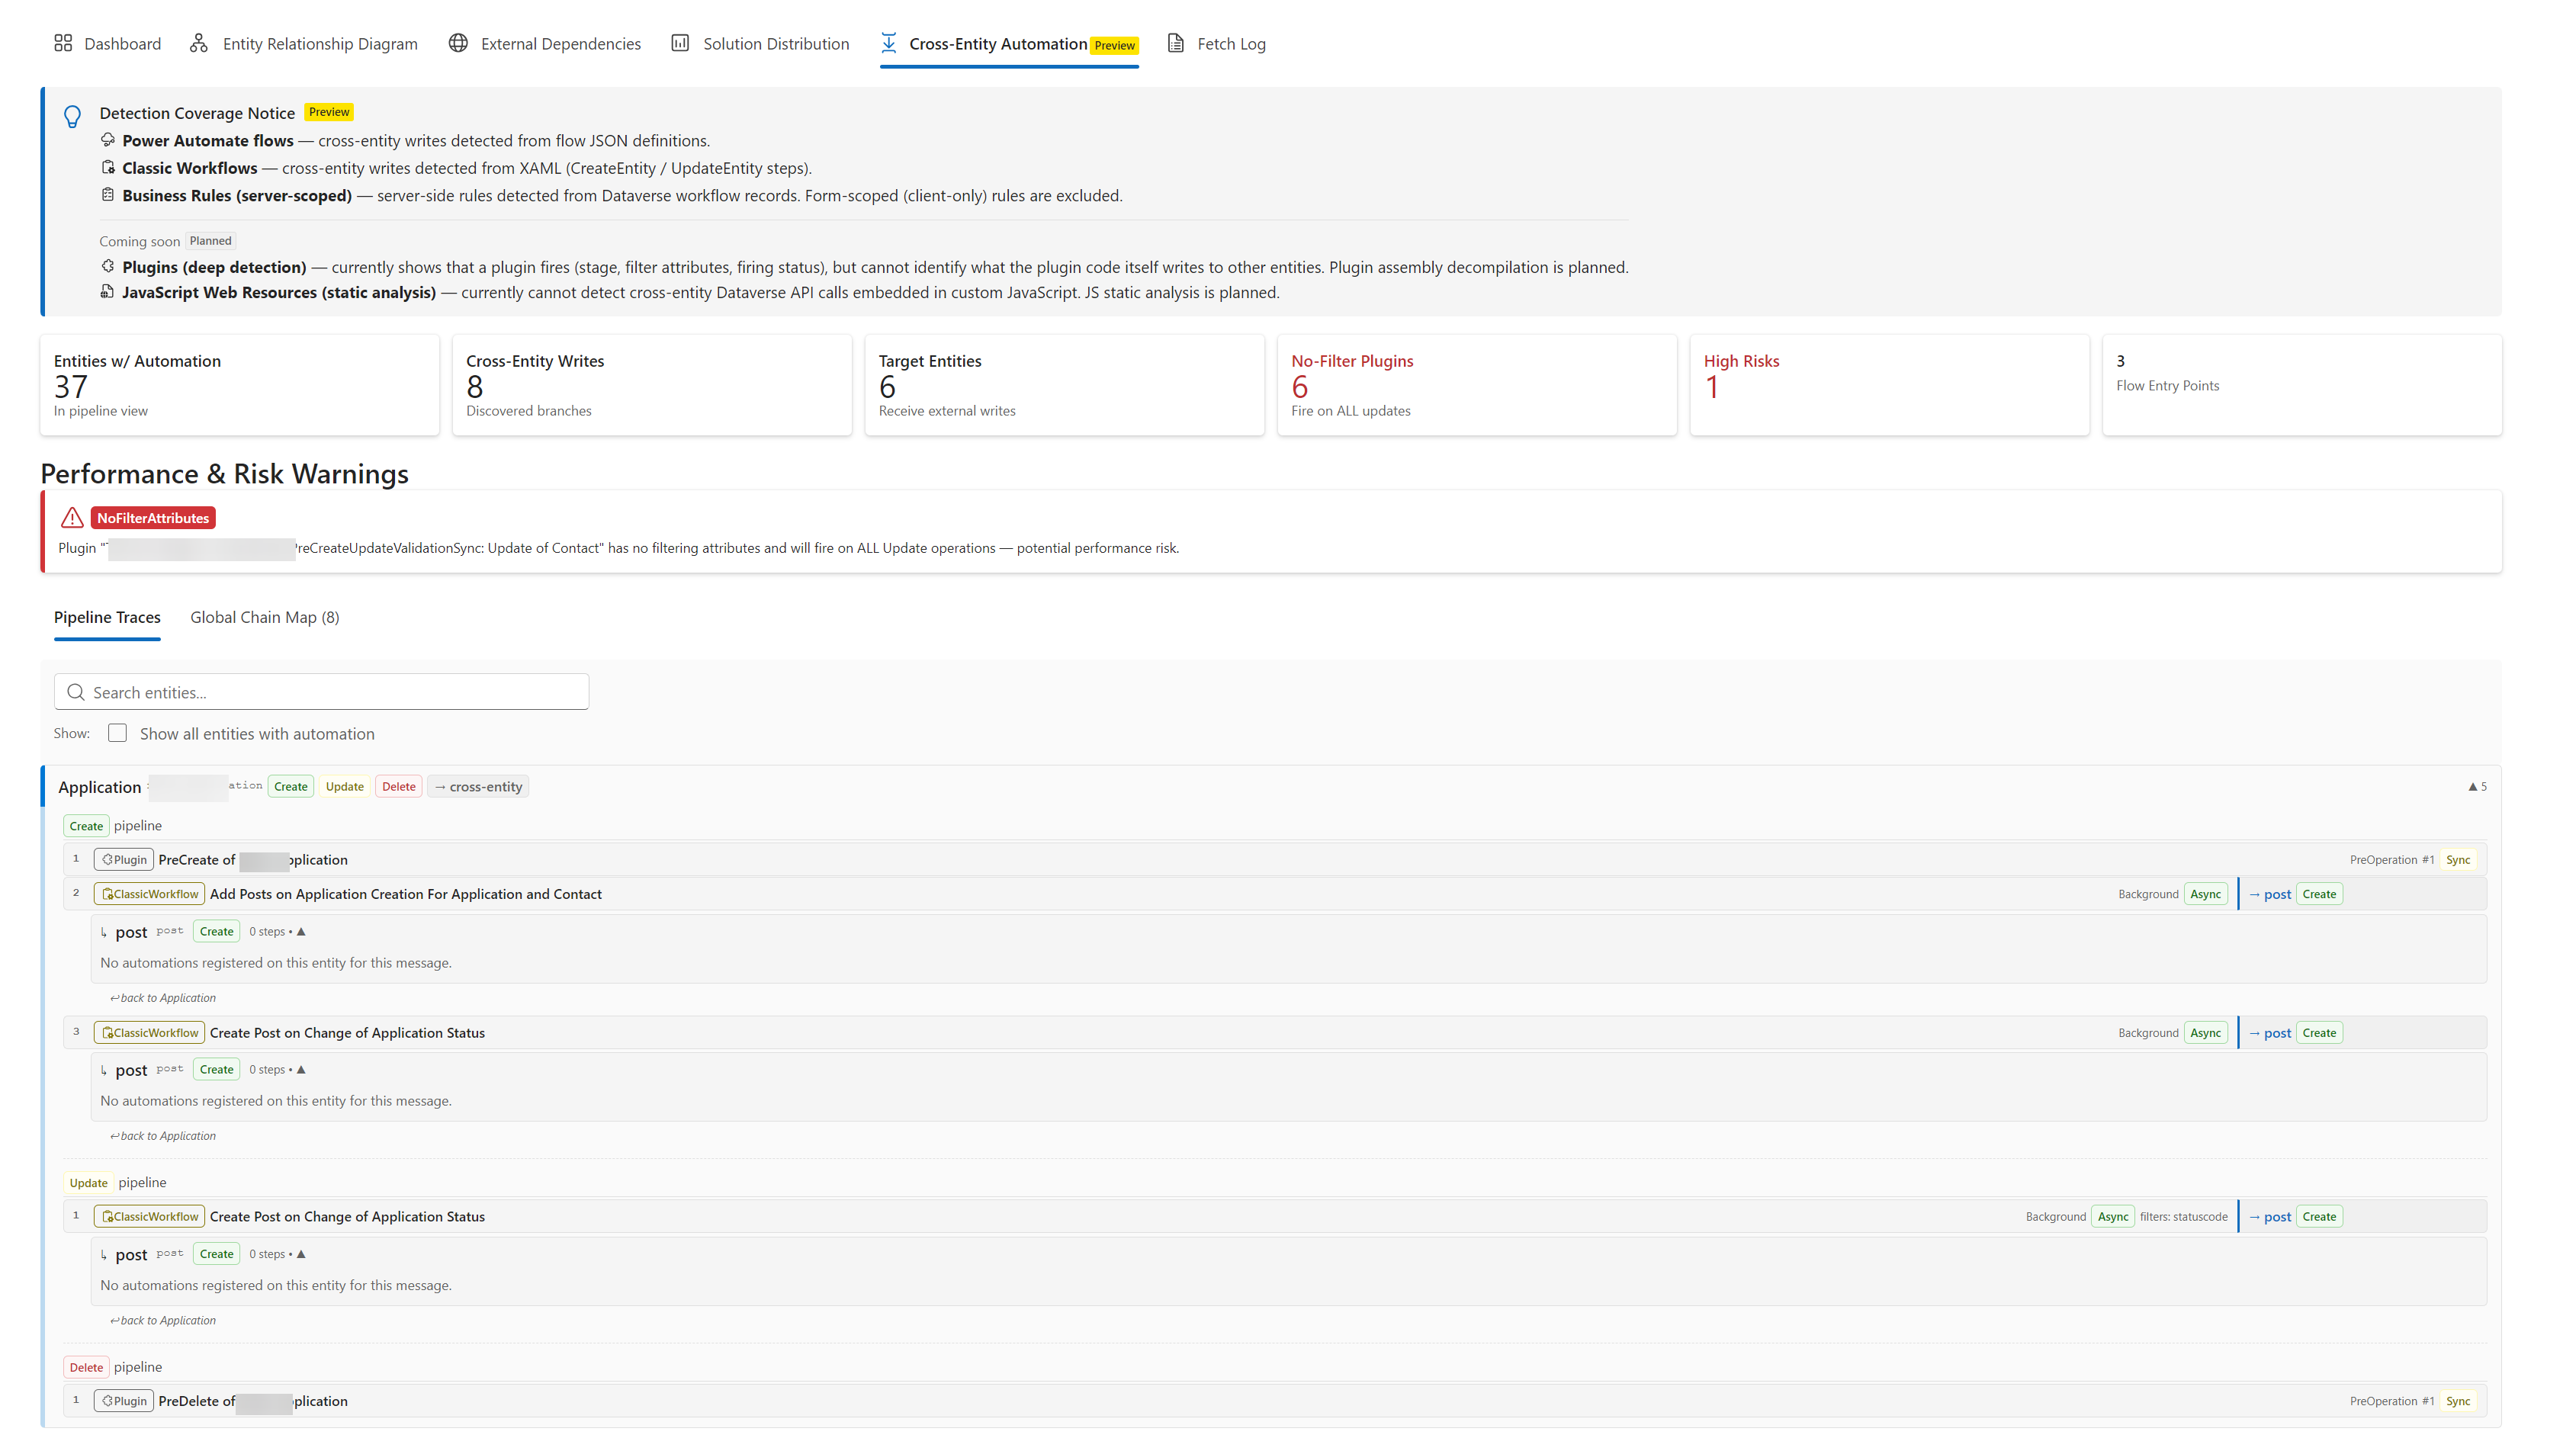Click the JavaScript Web Resources icon
2576x1438 pixels.
[x=107, y=291]
